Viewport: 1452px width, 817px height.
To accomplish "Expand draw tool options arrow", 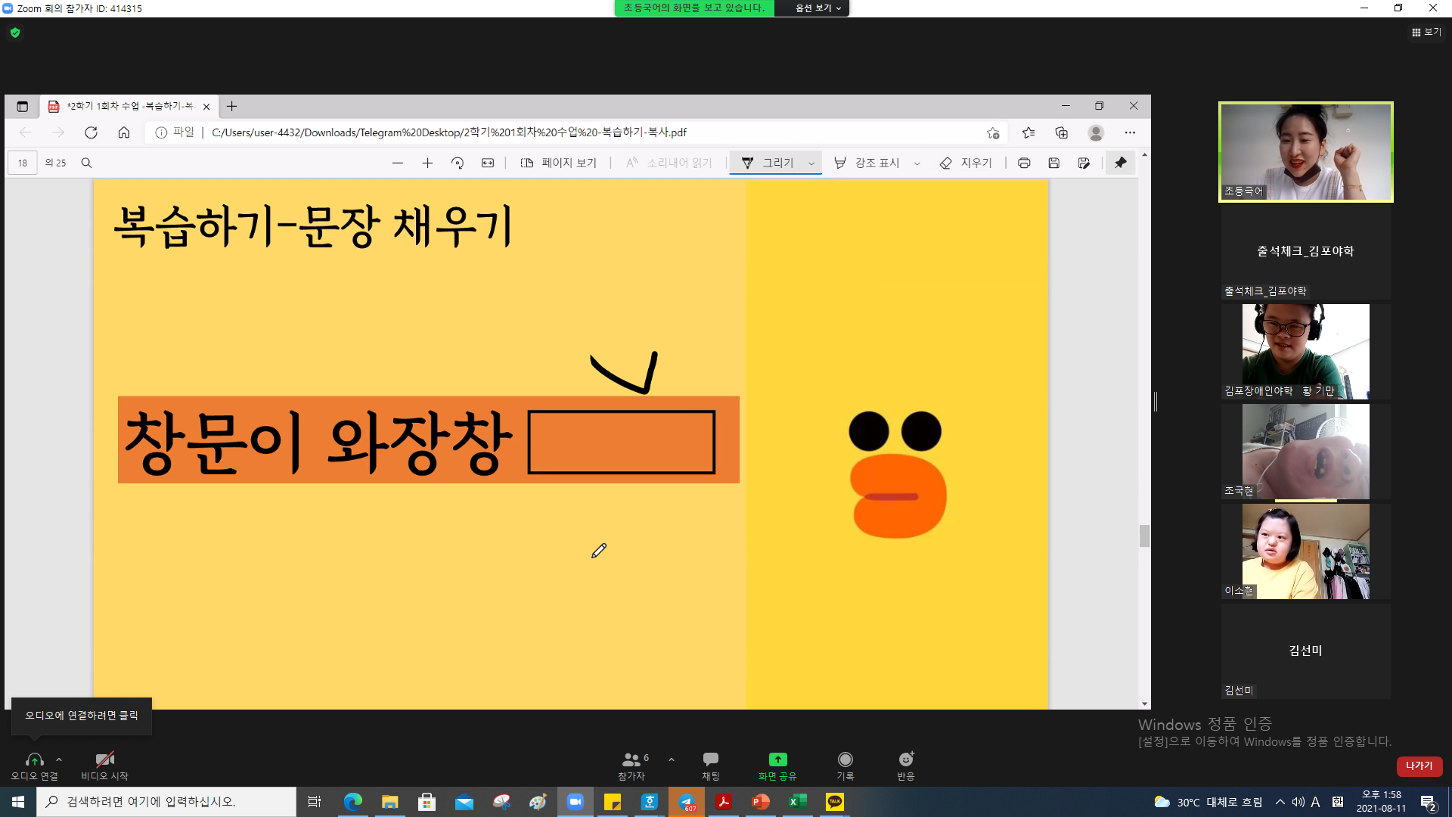I will [x=811, y=163].
